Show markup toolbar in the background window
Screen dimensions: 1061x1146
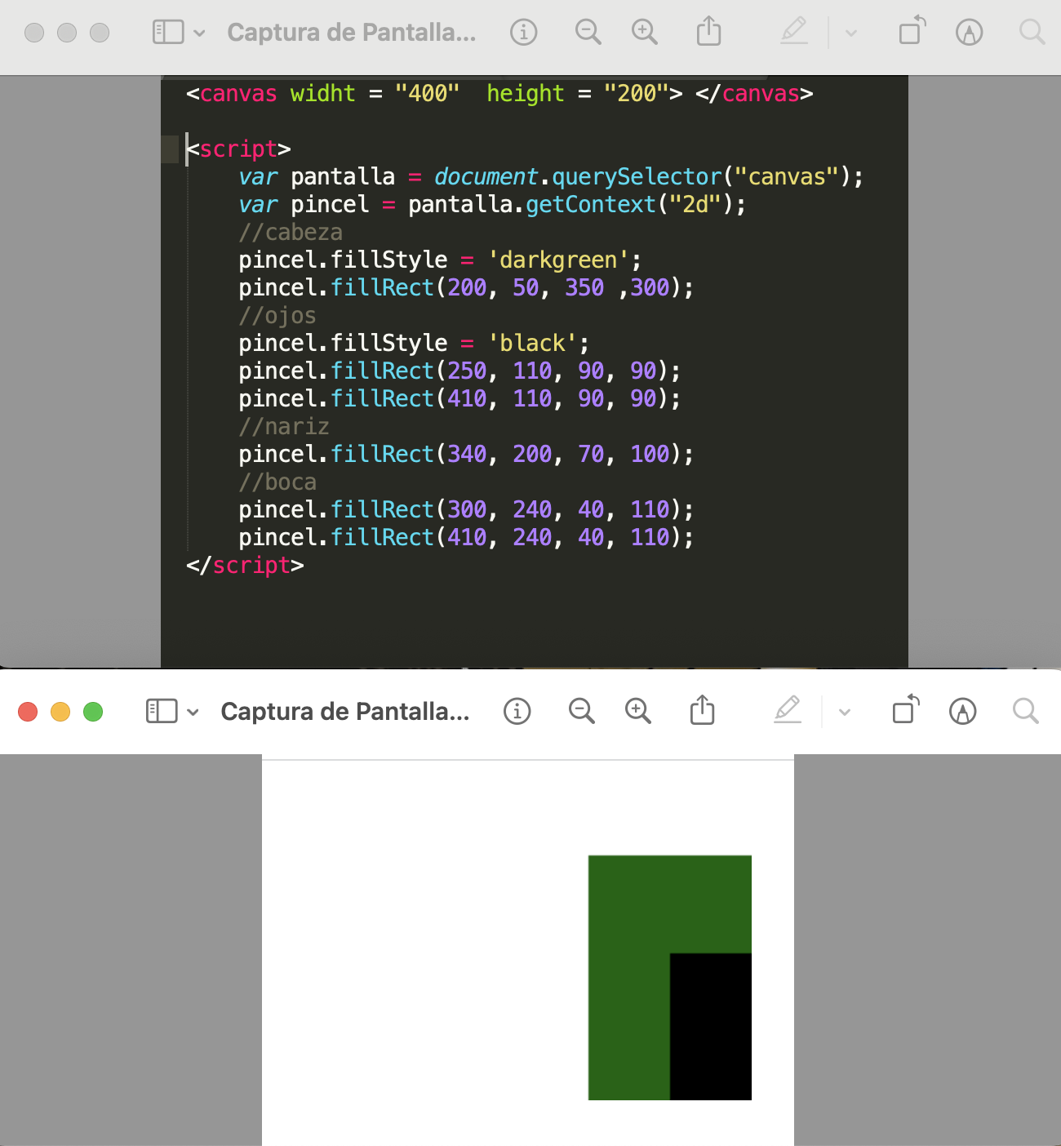970,32
